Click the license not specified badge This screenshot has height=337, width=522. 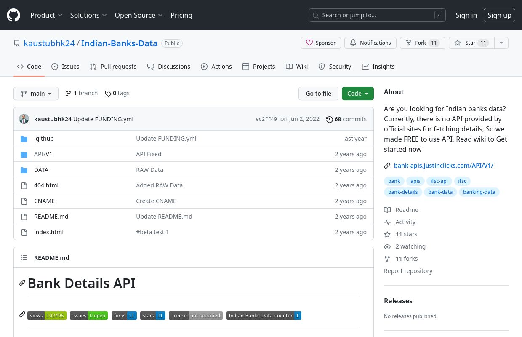(196, 316)
